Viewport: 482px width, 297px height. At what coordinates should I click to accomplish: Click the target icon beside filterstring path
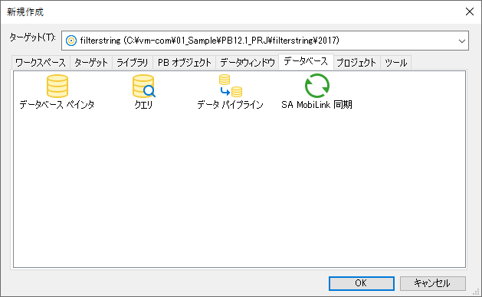coord(71,41)
